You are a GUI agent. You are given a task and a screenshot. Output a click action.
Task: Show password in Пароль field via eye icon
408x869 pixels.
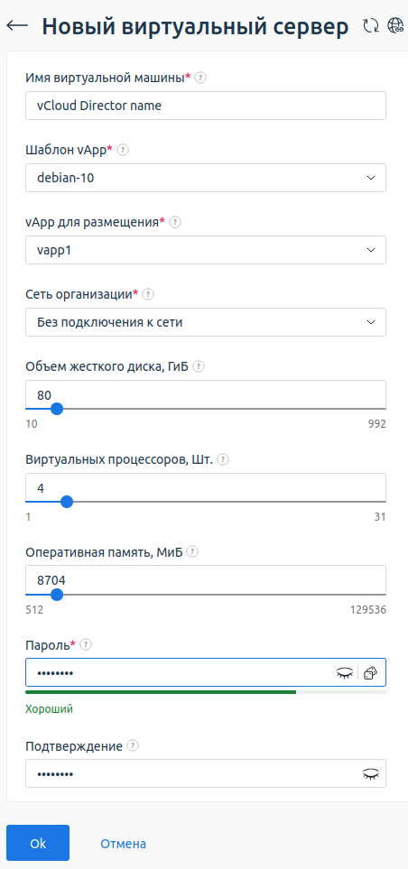coord(345,673)
